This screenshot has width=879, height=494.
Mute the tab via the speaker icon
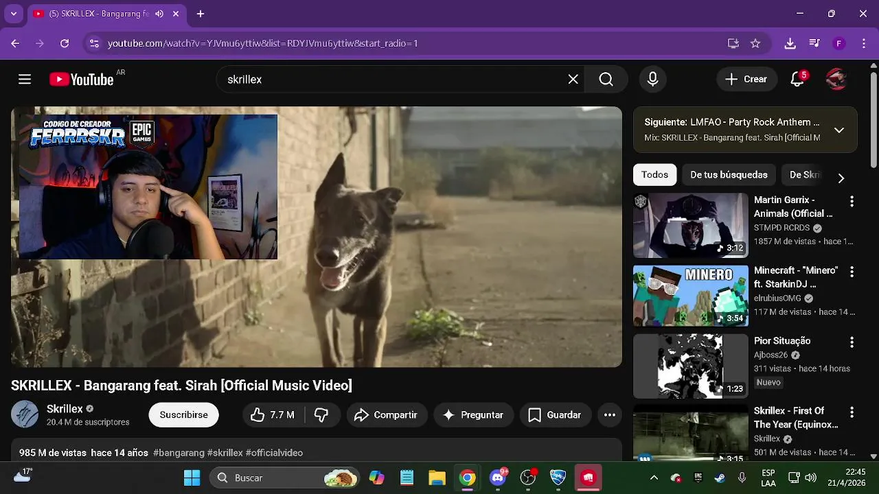tap(159, 14)
